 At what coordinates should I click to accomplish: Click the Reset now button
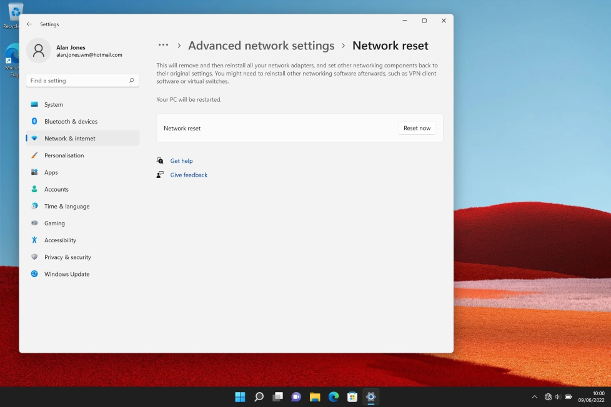tap(417, 128)
